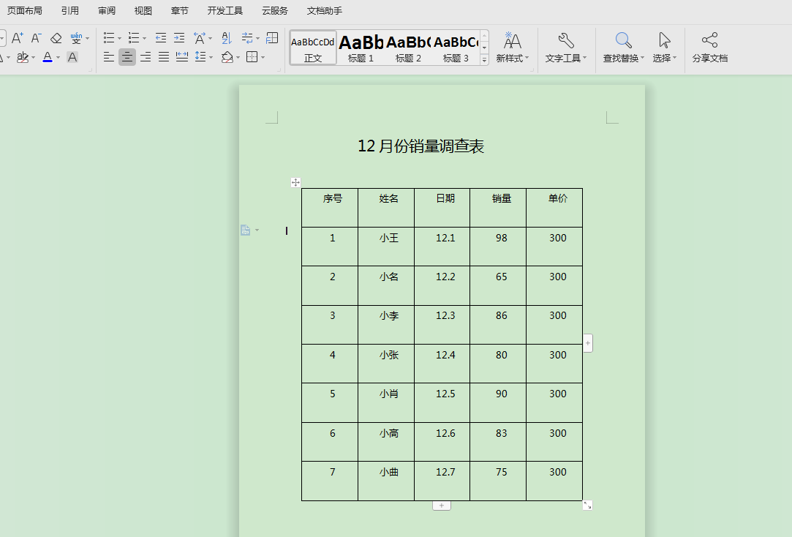Toggle justify alignment
792x537 pixels.
click(x=163, y=57)
